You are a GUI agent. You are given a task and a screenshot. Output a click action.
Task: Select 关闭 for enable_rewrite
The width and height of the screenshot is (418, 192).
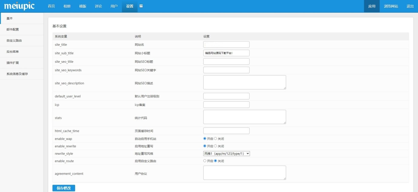[215, 146]
